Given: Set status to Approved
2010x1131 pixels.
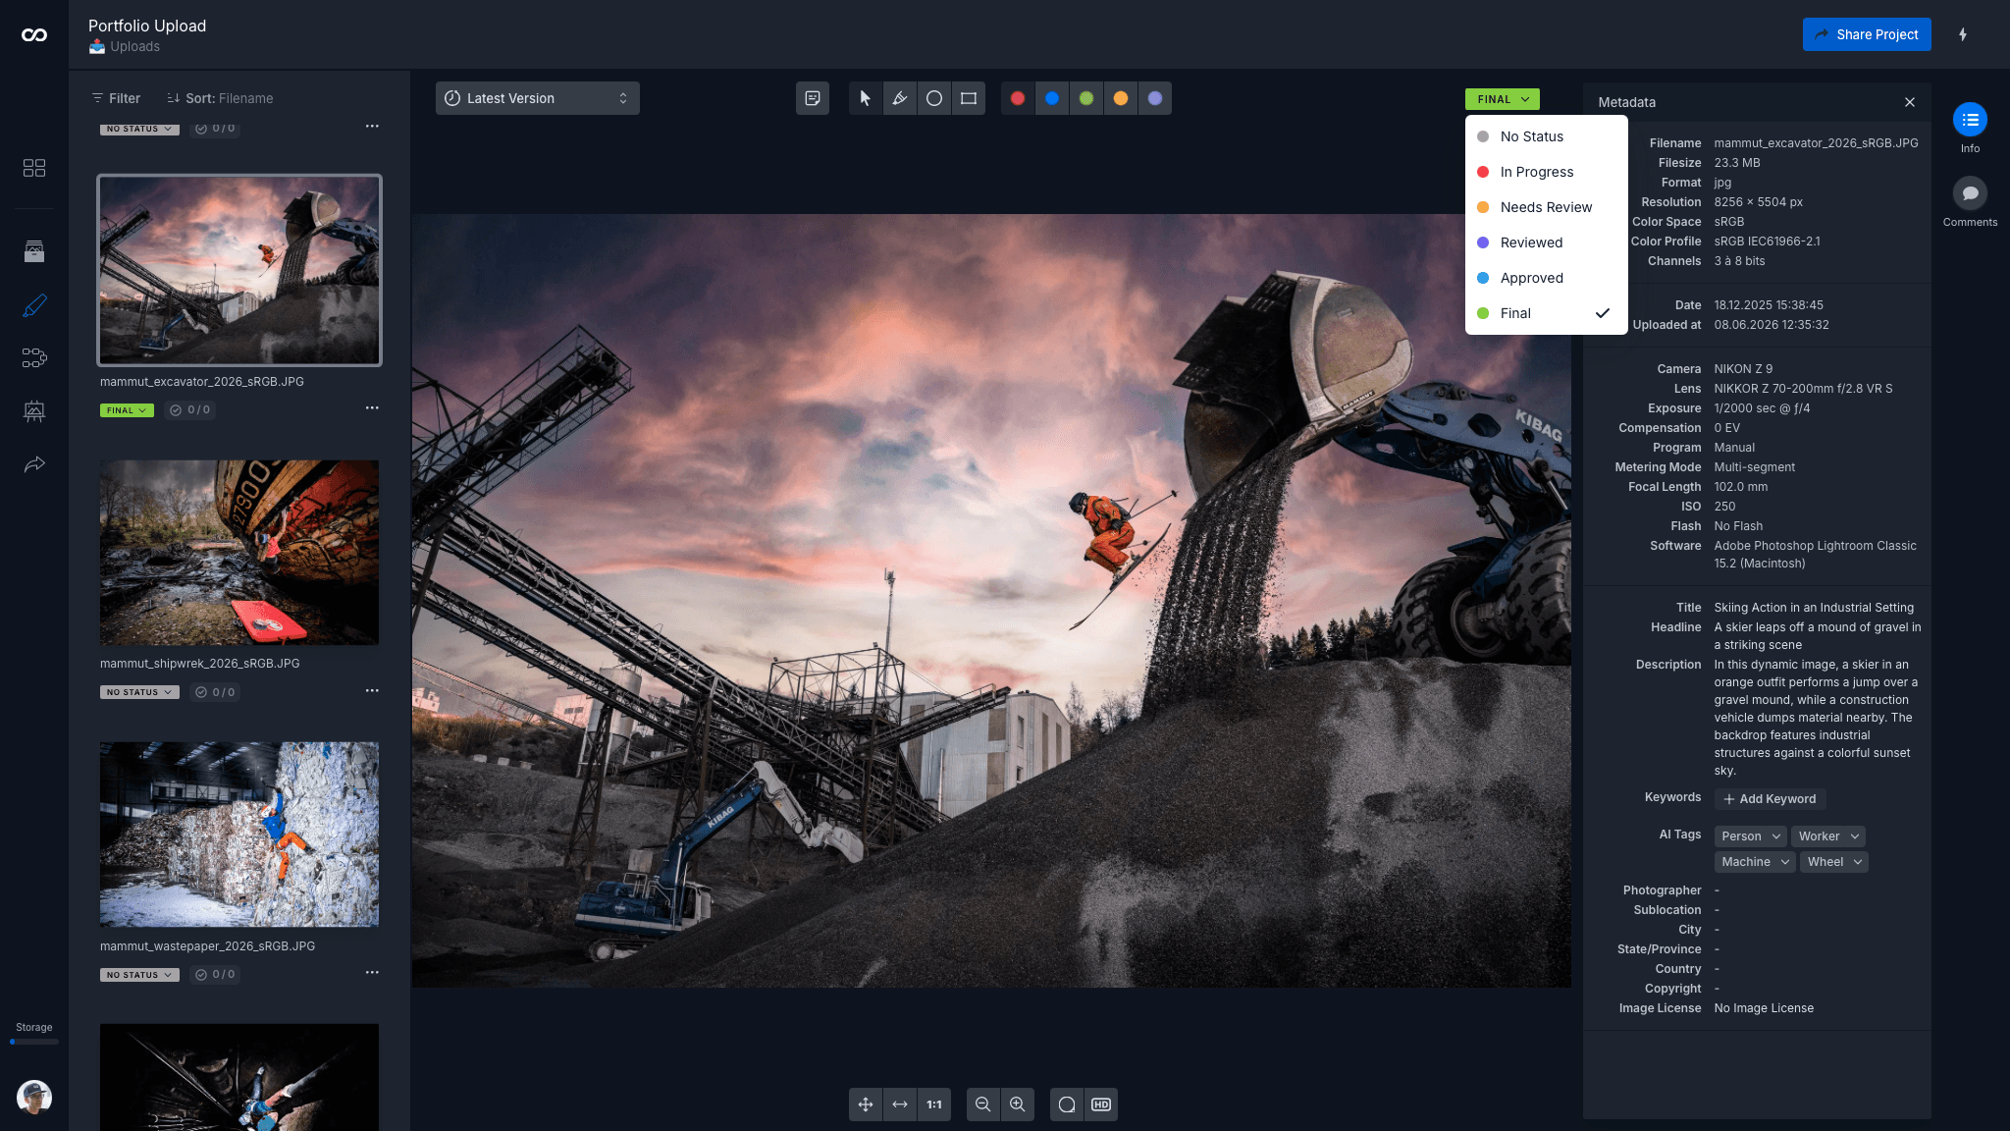Looking at the screenshot, I should (x=1546, y=278).
